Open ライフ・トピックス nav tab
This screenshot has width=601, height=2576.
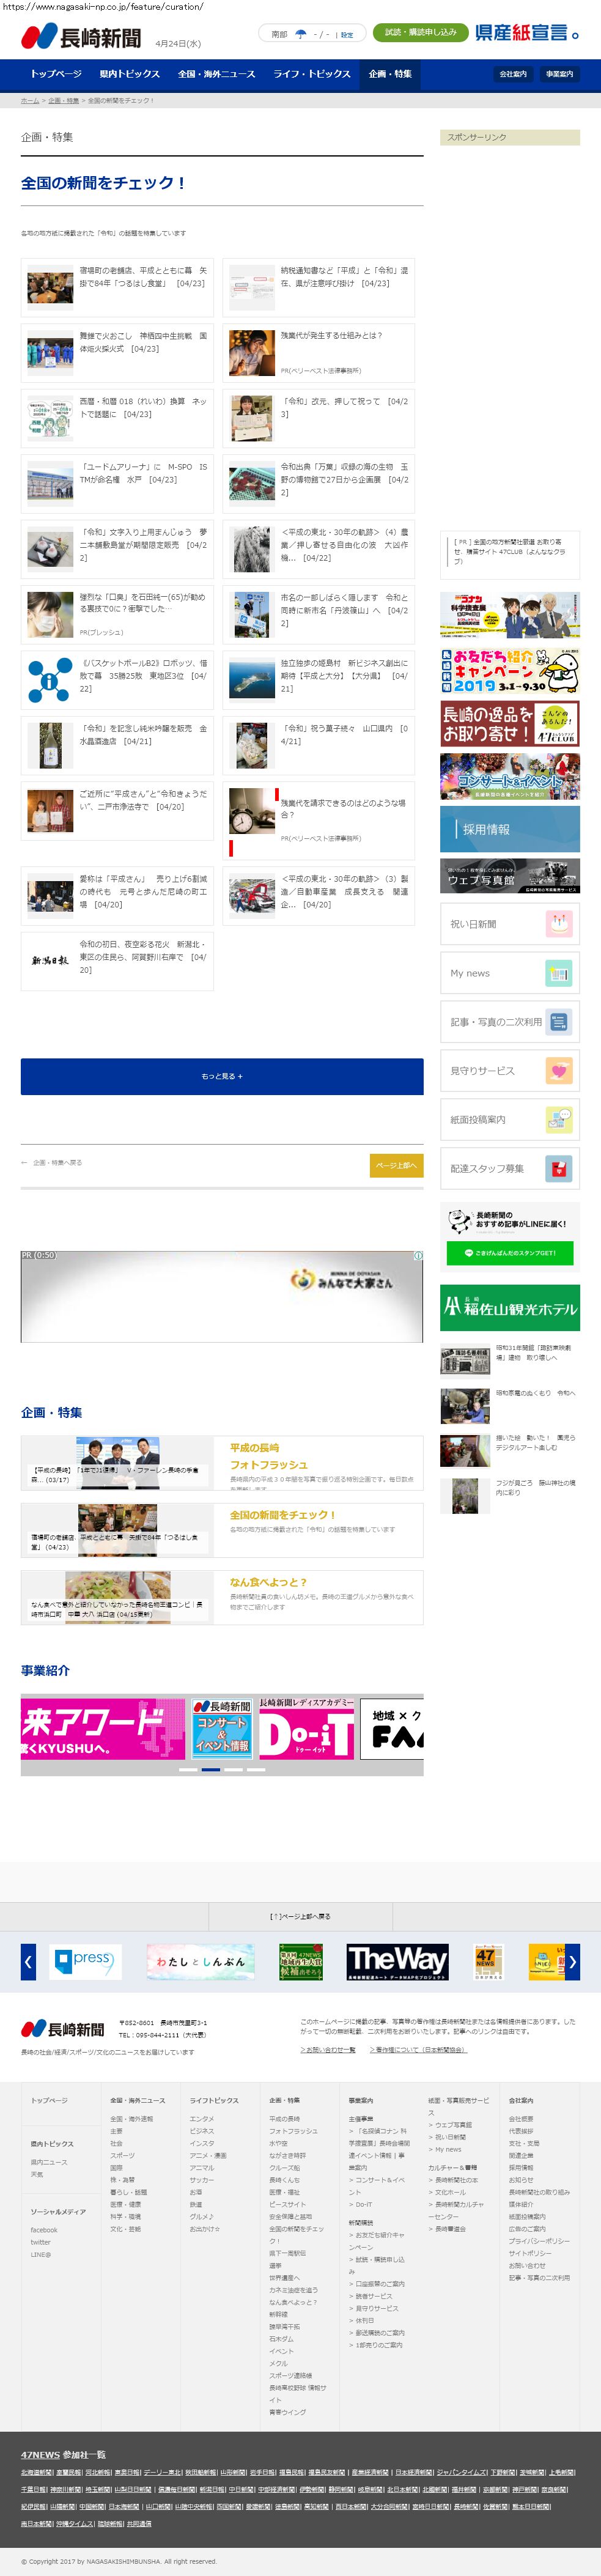(312, 74)
